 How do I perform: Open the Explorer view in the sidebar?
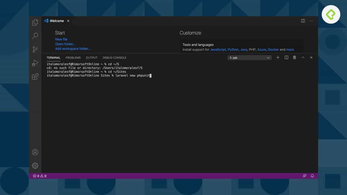click(x=35, y=22)
